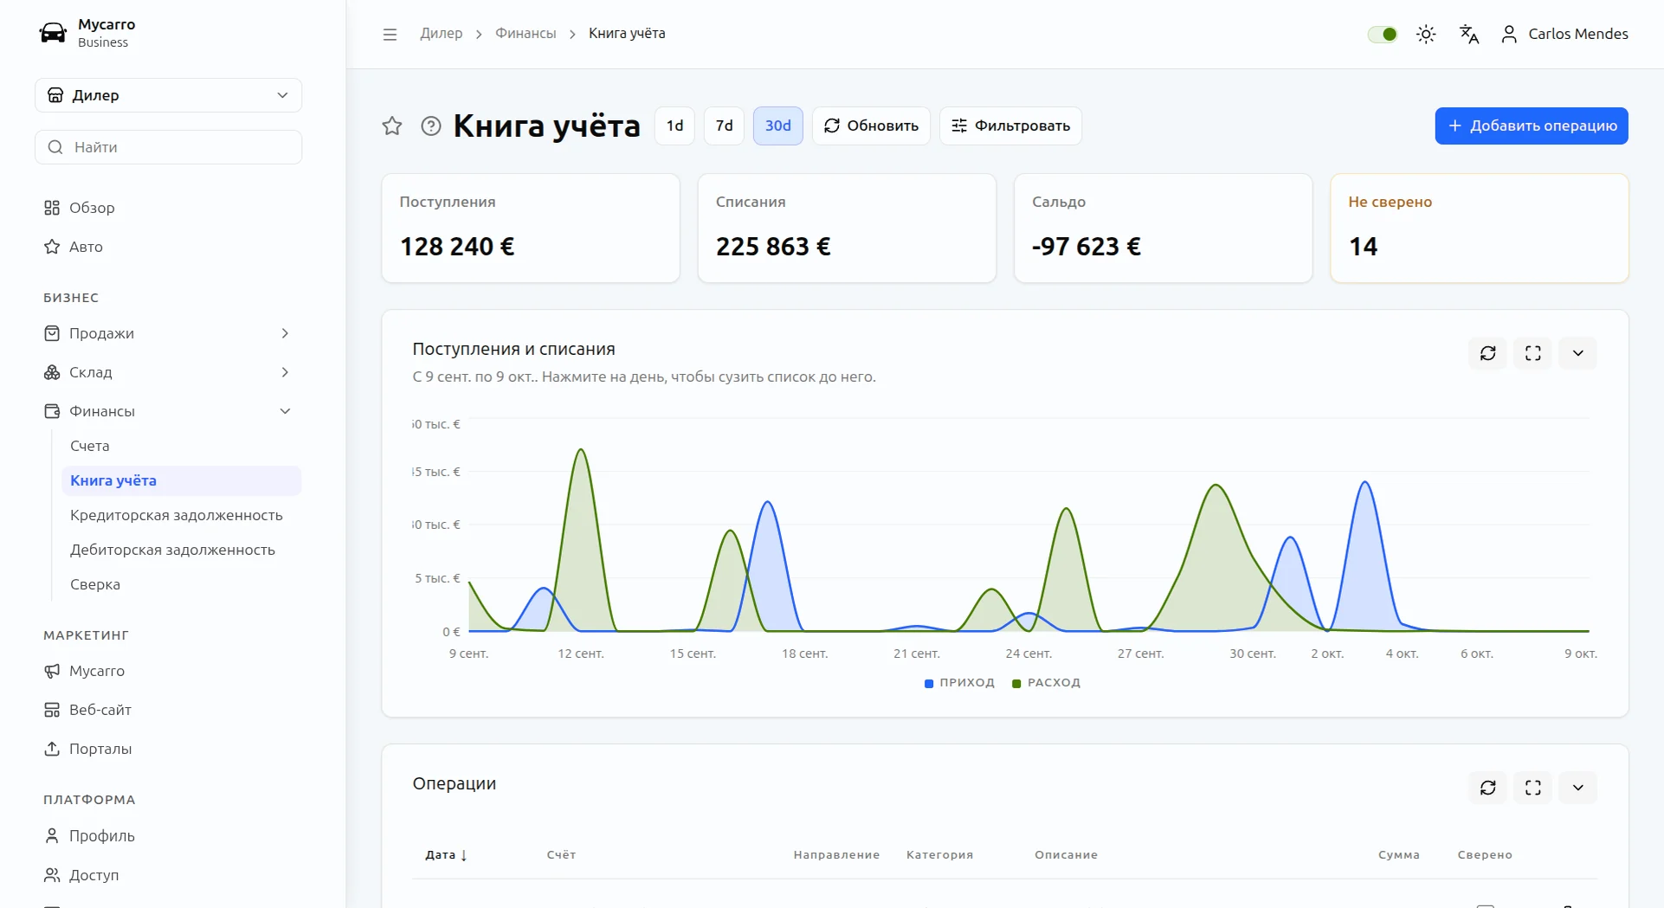Expand Поступления и списания chart to fullscreen

click(1533, 353)
